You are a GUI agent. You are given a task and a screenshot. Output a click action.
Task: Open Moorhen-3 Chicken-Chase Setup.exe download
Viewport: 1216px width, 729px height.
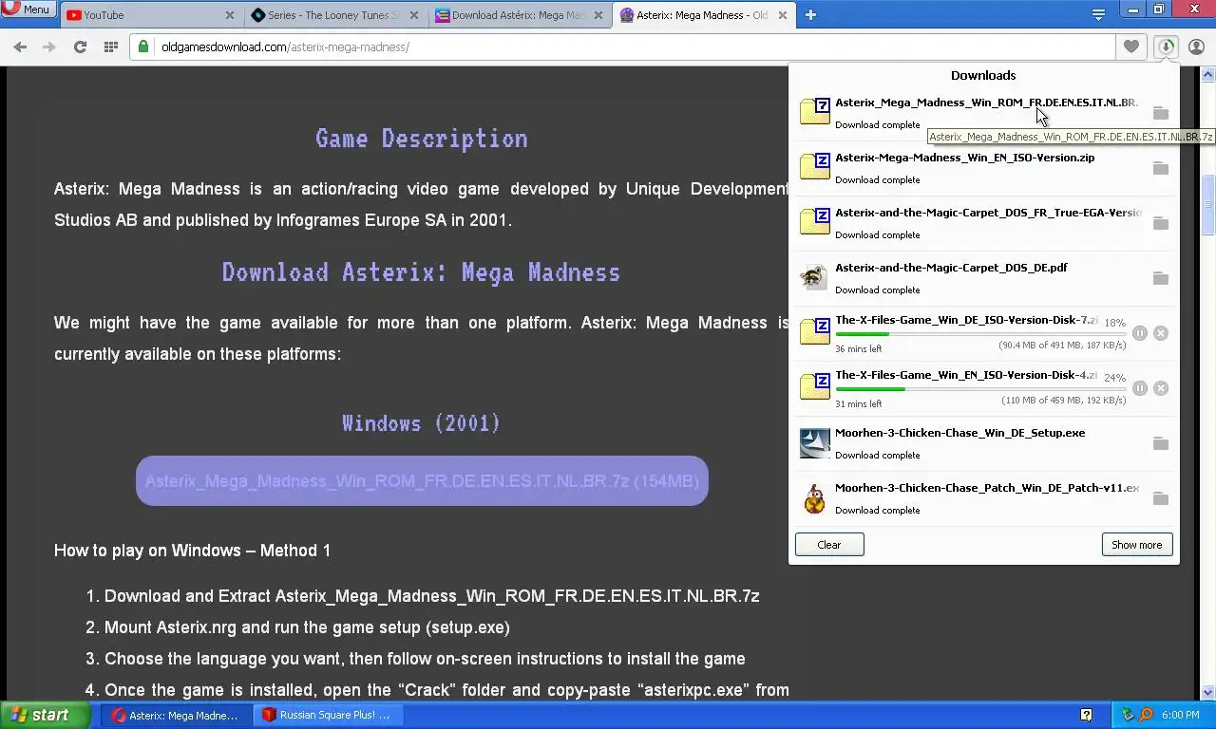(983, 443)
